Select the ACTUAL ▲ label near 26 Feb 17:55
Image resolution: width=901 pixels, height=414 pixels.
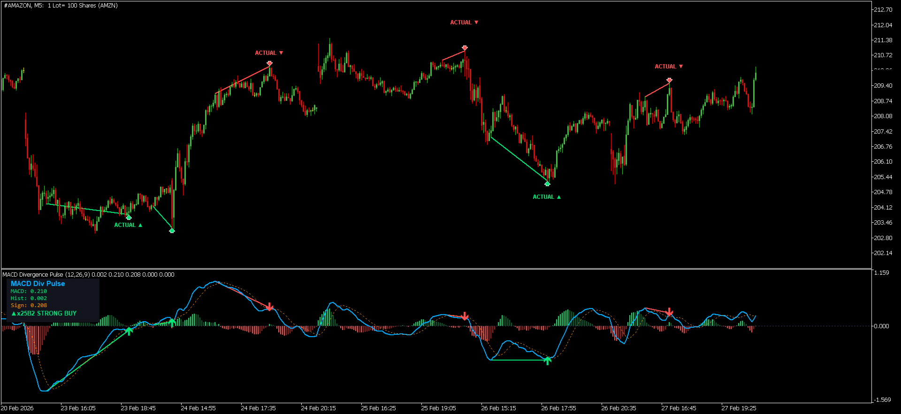(547, 197)
